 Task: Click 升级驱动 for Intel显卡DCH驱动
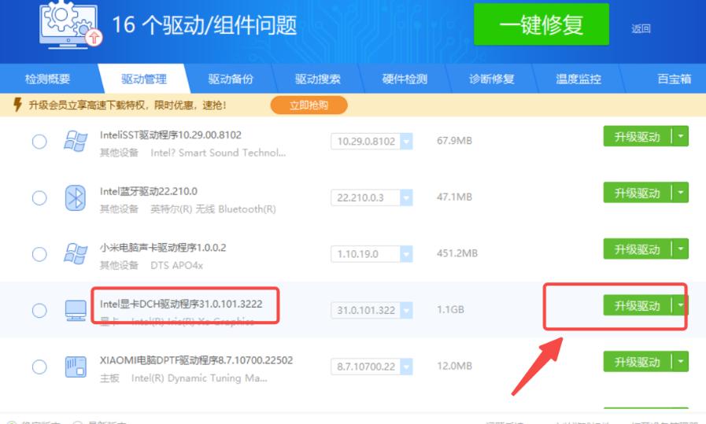tap(637, 306)
